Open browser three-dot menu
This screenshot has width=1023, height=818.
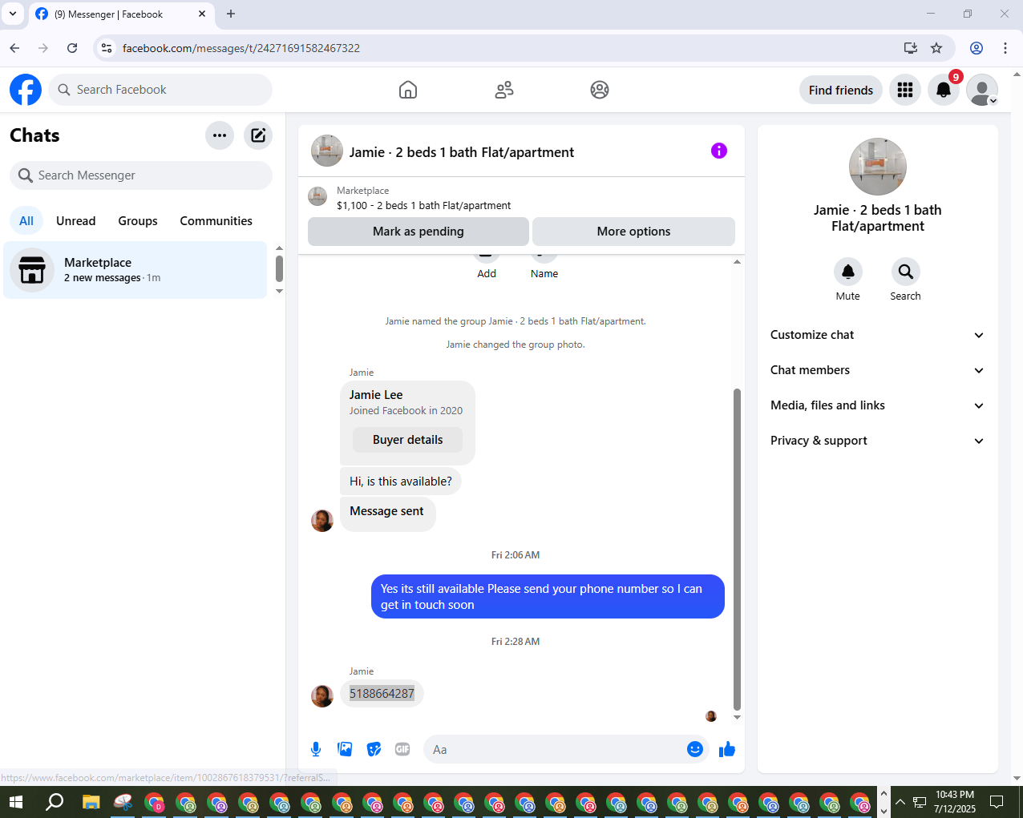[x=1005, y=48]
